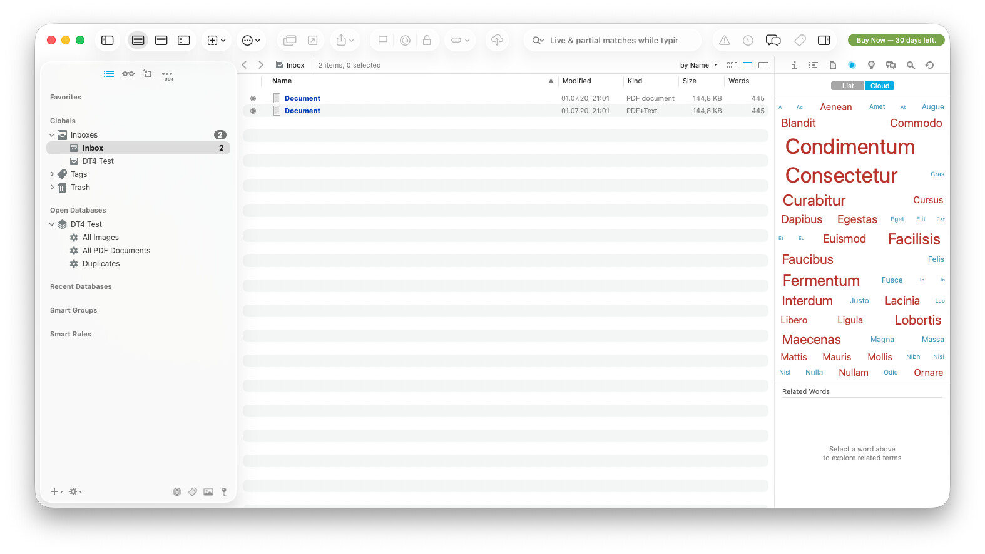Toggle unread marker of PDF+Text Document
Screen dimensions: 985x554
click(253, 111)
